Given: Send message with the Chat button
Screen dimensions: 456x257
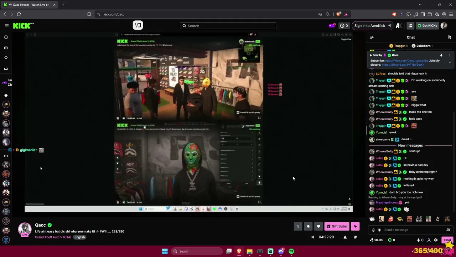Looking at the screenshot, I should [447, 240].
